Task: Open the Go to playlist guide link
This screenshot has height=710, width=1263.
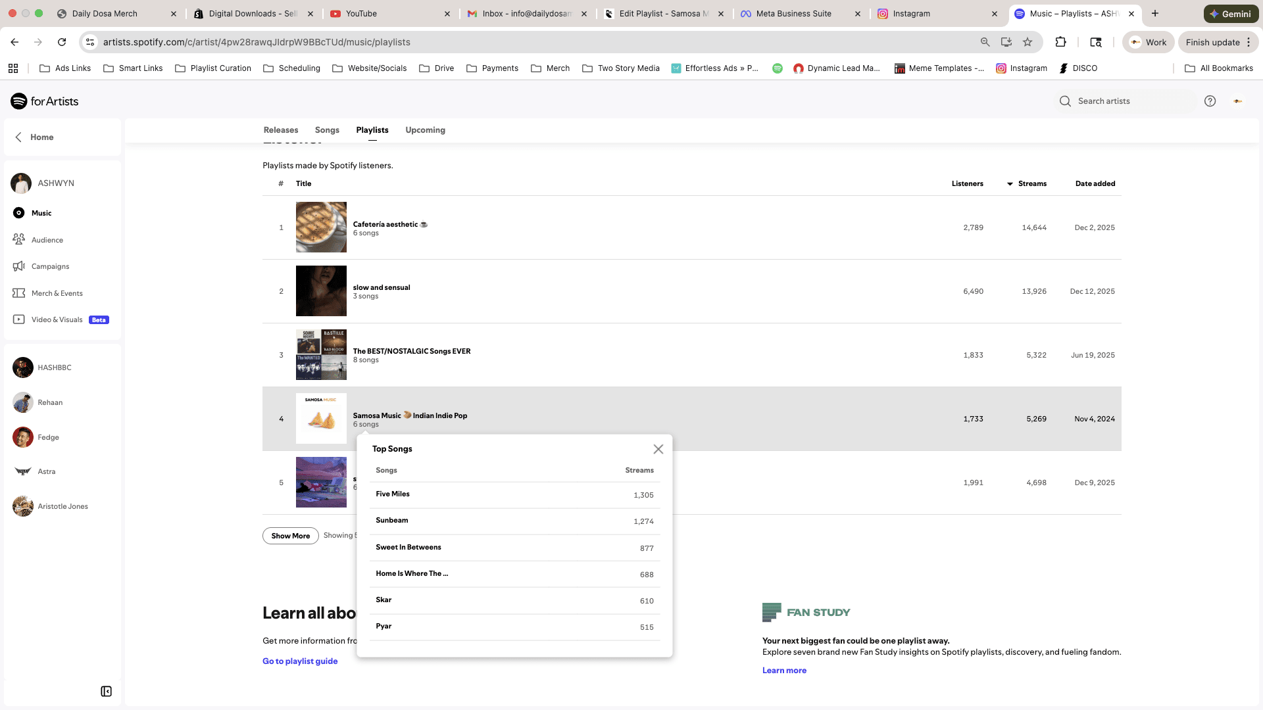Action: 300,661
